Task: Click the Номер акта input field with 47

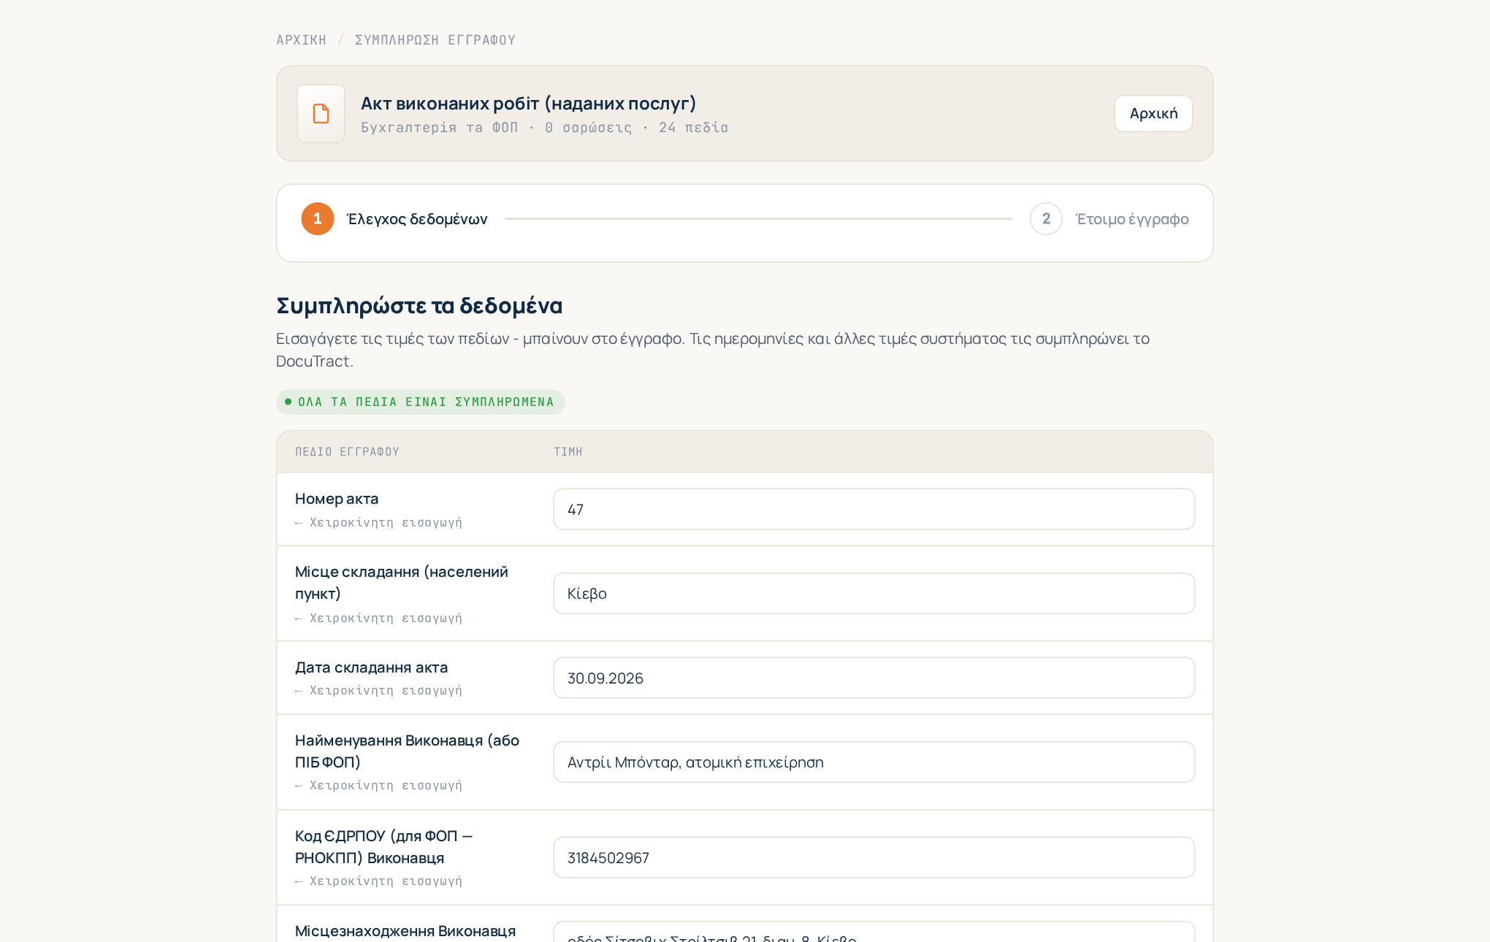Action: [874, 509]
